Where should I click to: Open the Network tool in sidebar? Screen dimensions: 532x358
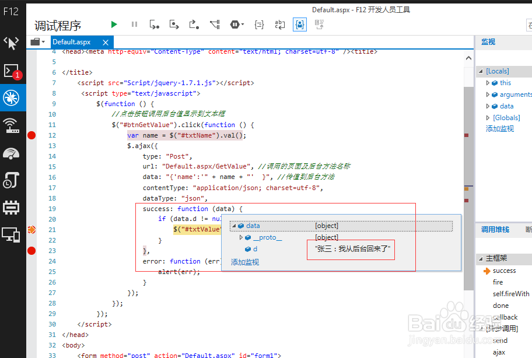[11, 125]
